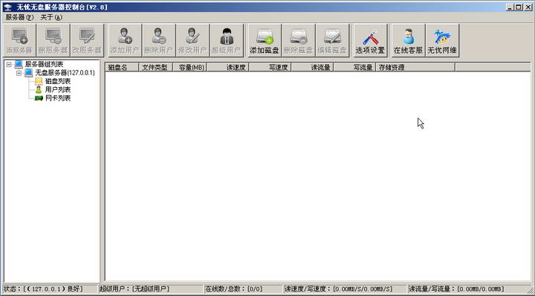Click the 读速度/写速度 status bar entry
The height and width of the screenshot is (296, 535).
point(346,289)
